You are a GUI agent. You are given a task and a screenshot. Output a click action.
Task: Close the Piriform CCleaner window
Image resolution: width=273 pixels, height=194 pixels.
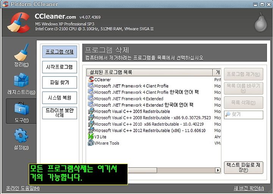point(269,5)
